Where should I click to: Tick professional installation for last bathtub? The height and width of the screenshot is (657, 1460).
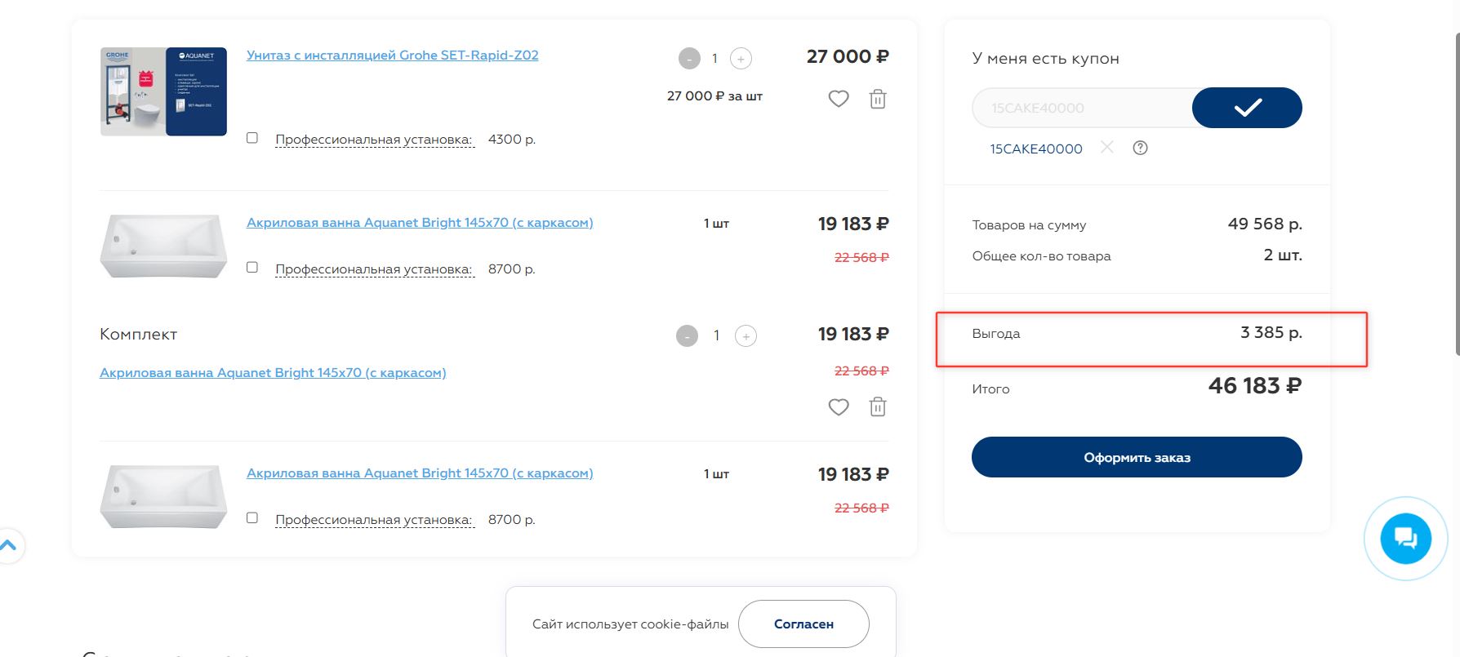[x=252, y=518]
